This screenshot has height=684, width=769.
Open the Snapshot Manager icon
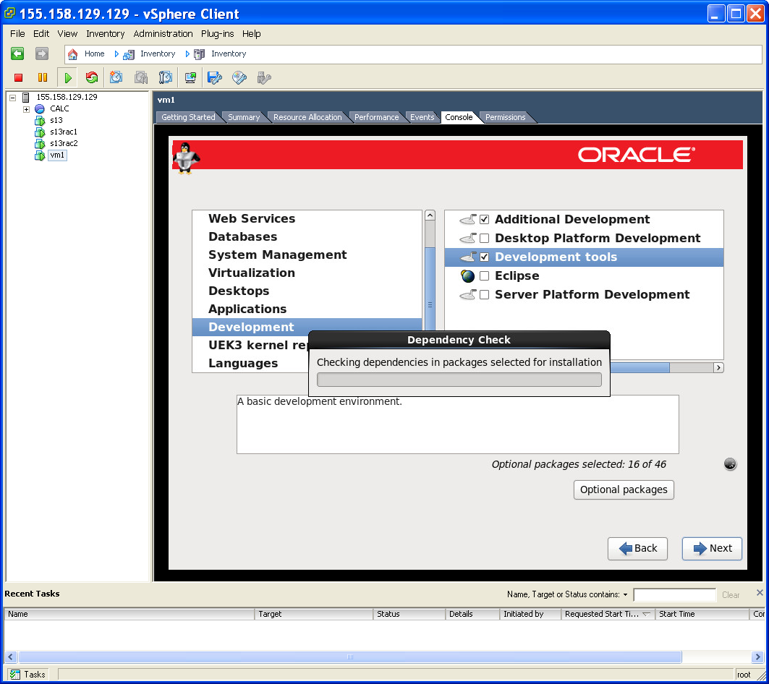pos(165,77)
